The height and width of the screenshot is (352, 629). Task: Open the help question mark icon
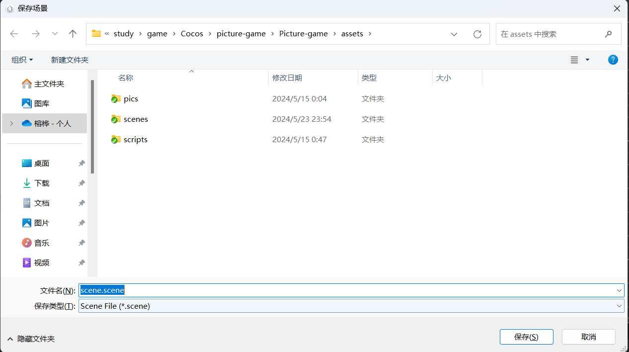(613, 60)
